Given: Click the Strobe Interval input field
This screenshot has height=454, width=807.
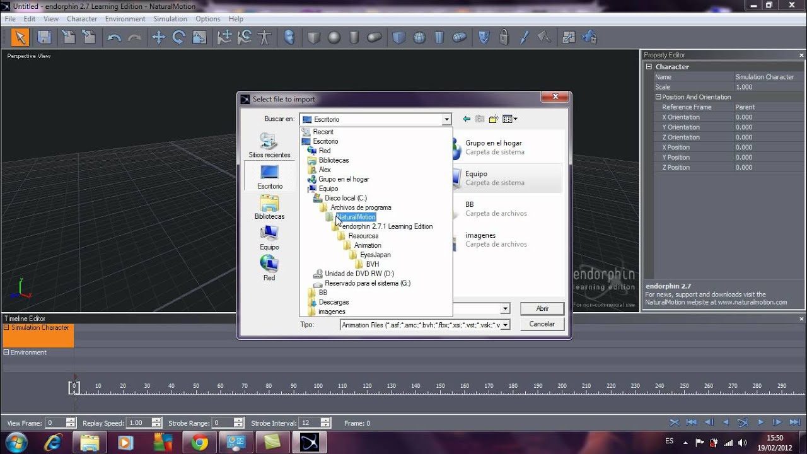Looking at the screenshot, I should 310,423.
